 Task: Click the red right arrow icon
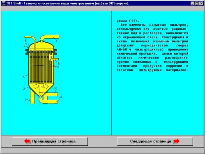click(x=176, y=141)
